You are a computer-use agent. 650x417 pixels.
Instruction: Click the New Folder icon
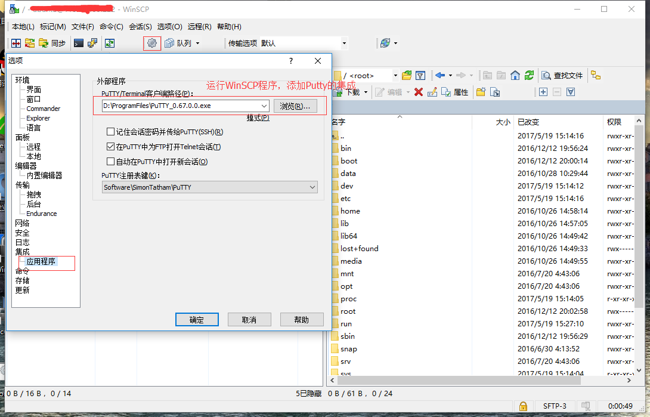coord(481,92)
